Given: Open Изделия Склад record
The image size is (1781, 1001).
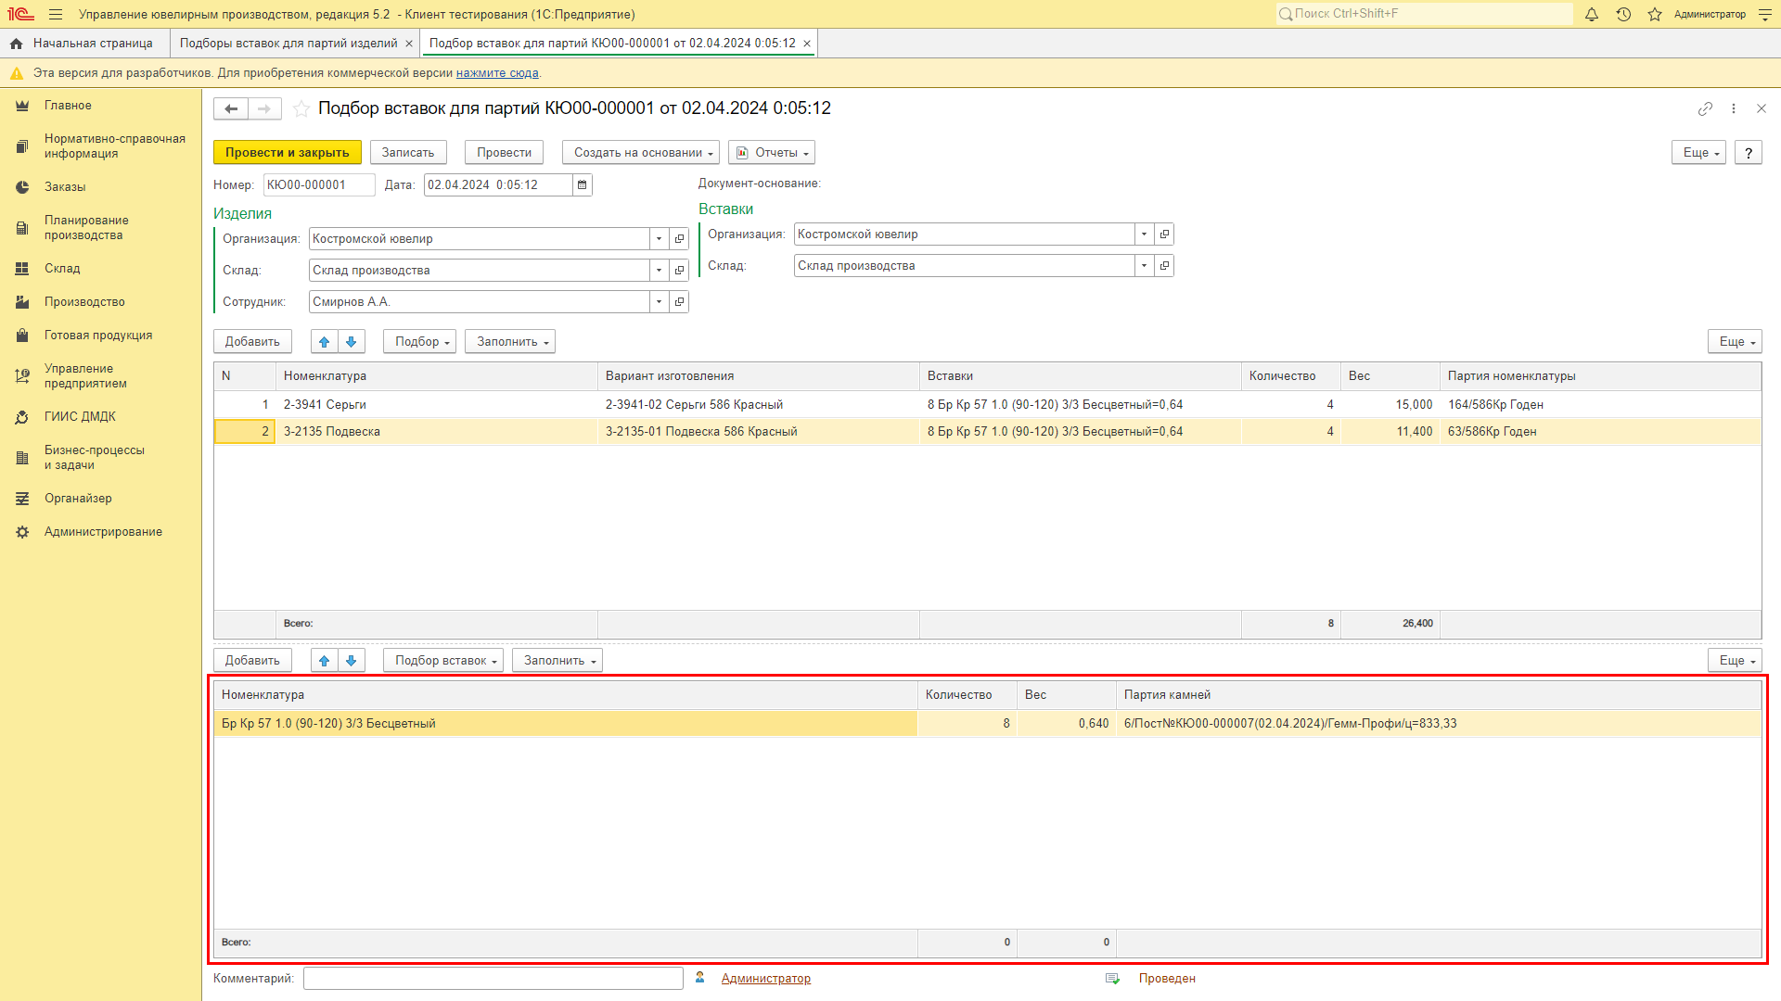Looking at the screenshot, I should pos(679,271).
